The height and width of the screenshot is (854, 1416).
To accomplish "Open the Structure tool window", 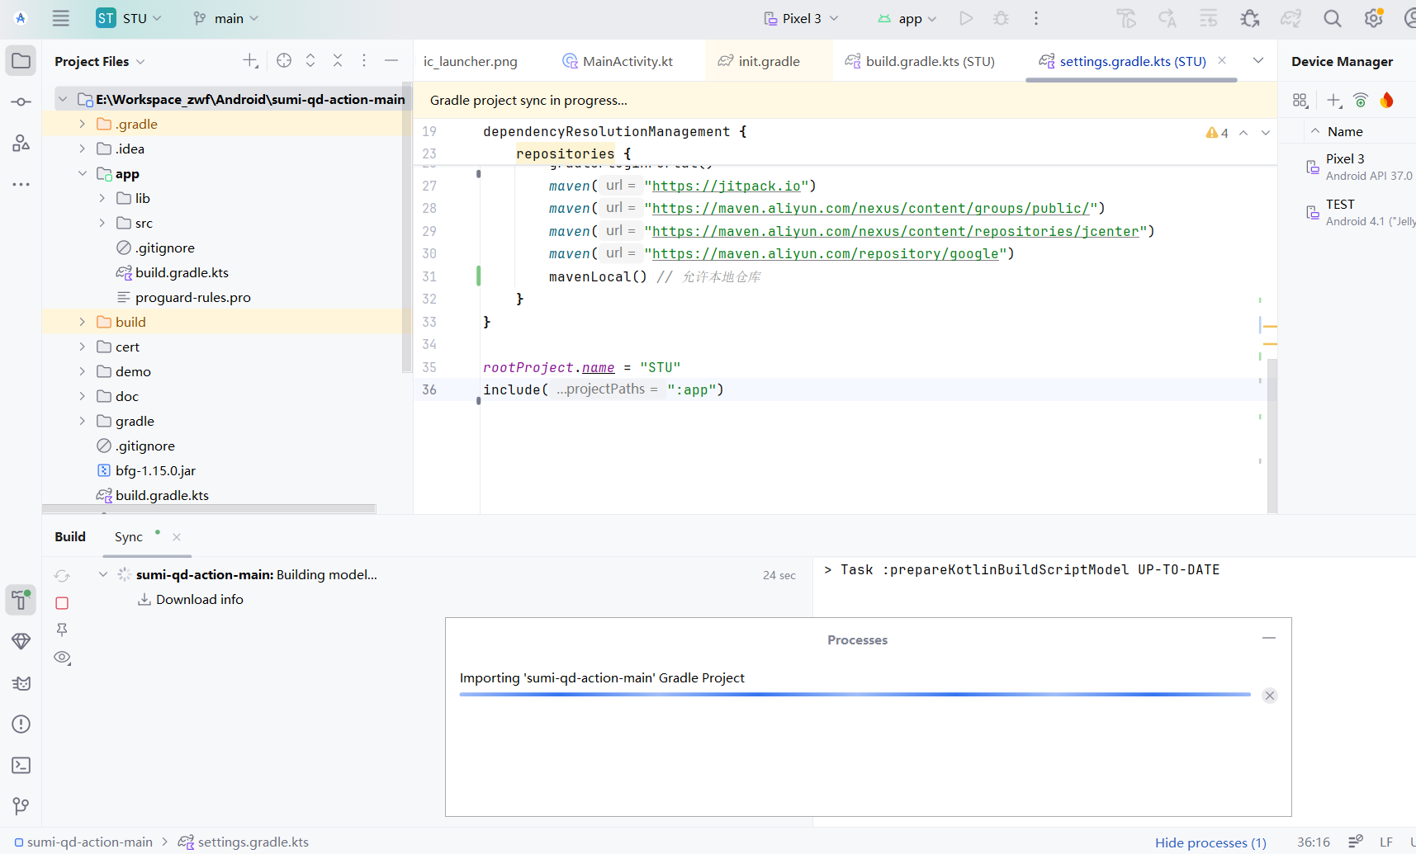I will [21, 143].
